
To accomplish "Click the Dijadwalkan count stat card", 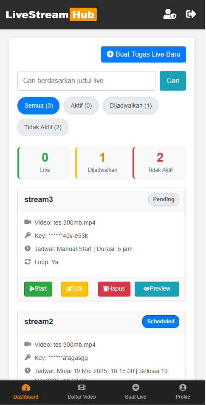I will tap(102, 163).
